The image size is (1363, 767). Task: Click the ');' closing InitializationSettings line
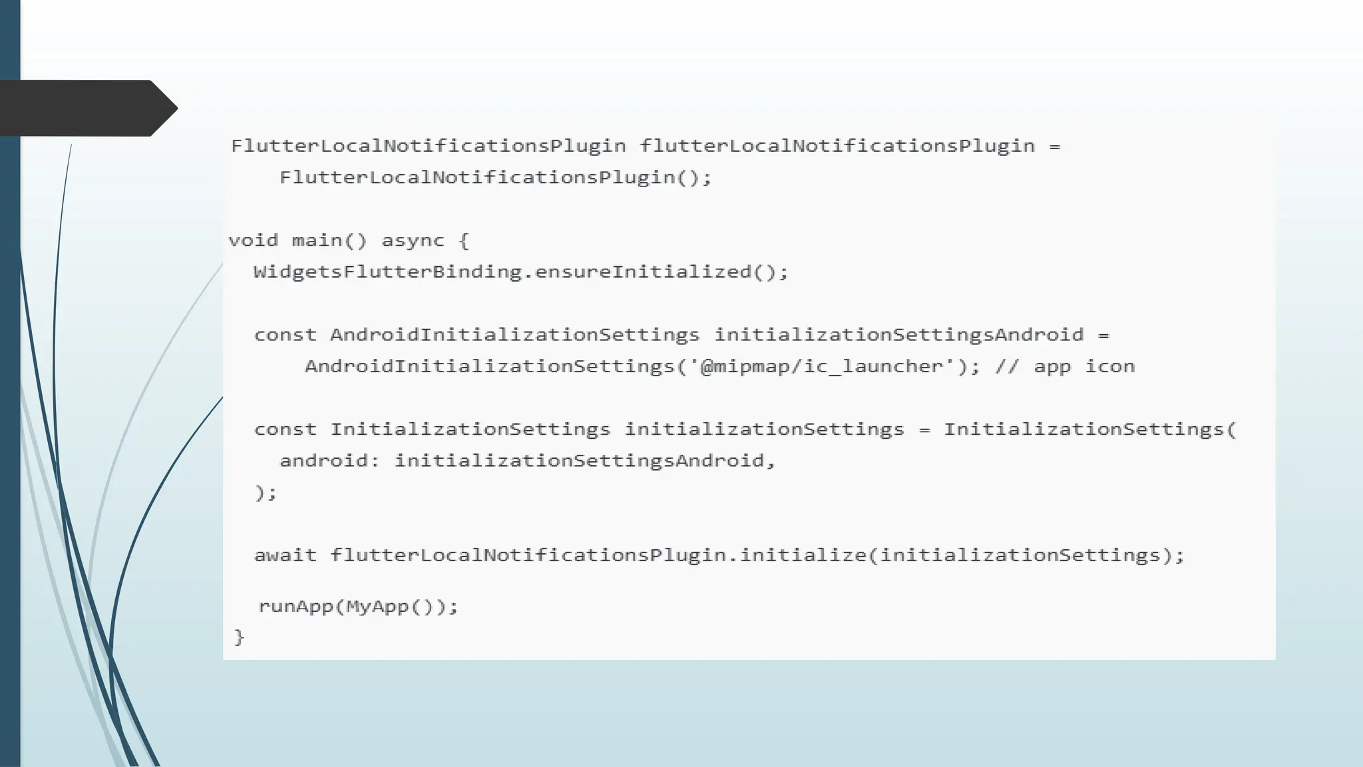coord(266,493)
